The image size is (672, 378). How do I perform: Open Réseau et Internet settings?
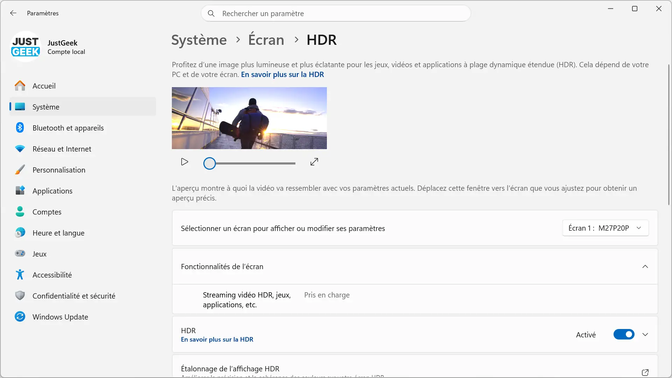83,149
